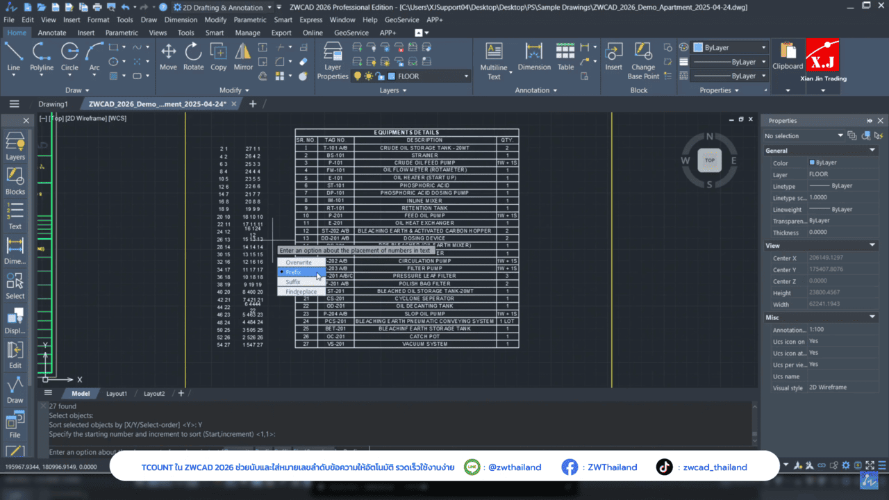Image resolution: width=889 pixels, height=500 pixels.
Task: Choose the Overwrite option
Action: pos(299,262)
